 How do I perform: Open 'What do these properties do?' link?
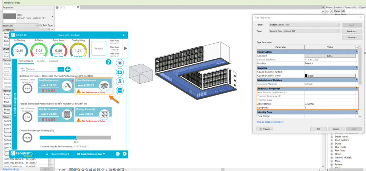[x=270, y=122]
